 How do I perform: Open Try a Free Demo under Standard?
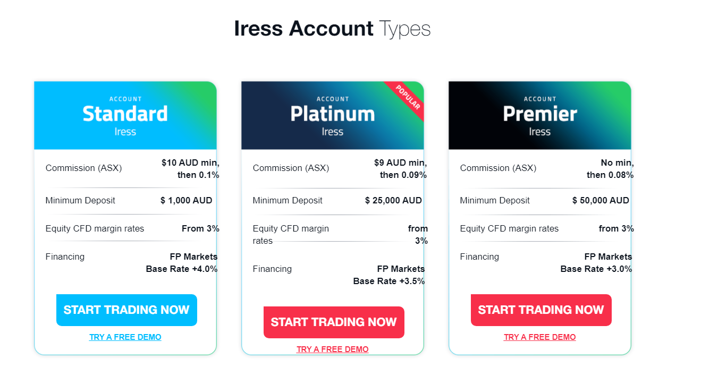(125, 337)
